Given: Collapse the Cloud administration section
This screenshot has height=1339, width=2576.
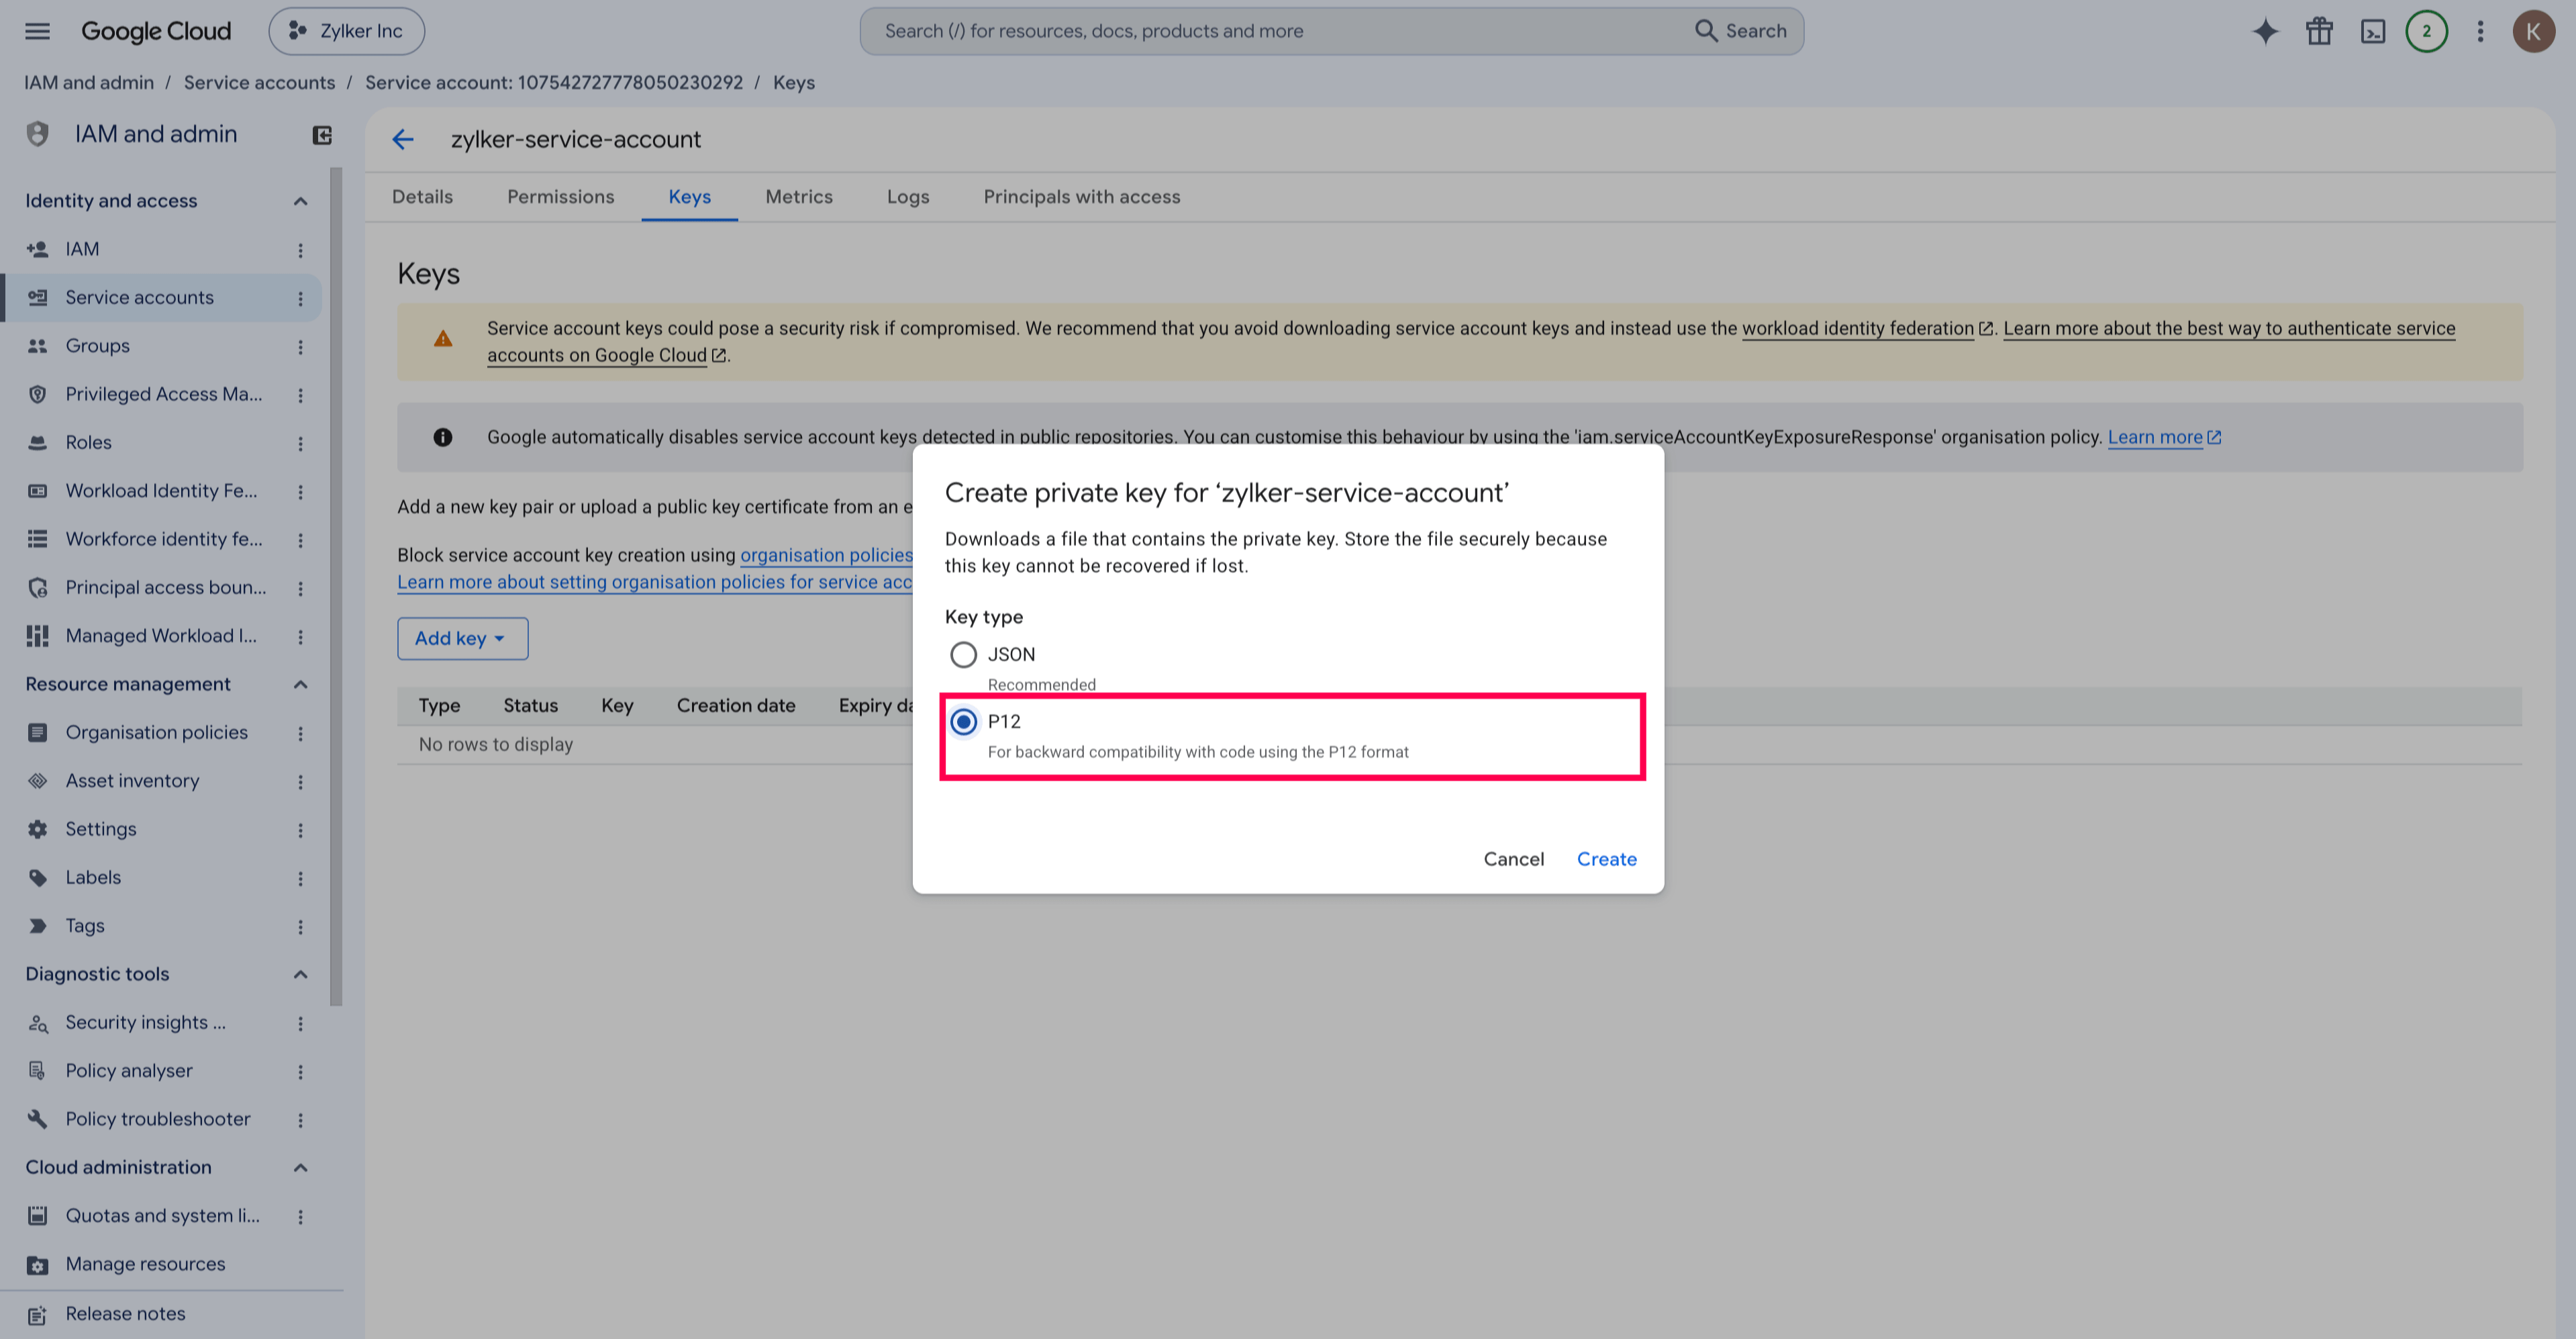Looking at the screenshot, I should point(300,1167).
